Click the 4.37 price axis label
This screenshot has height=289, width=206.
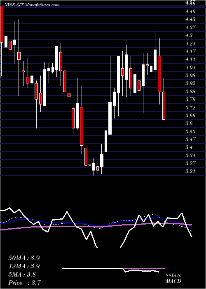pyautogui.click(x=190, y=28)
